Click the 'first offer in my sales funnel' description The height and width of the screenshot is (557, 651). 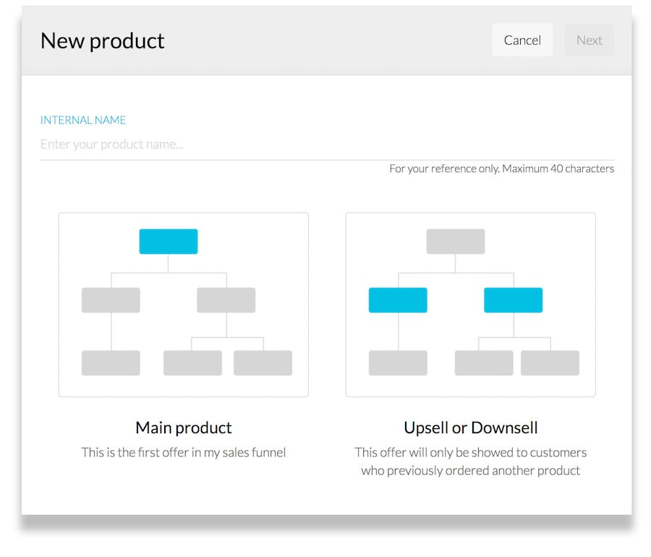(x=183, y=453)
